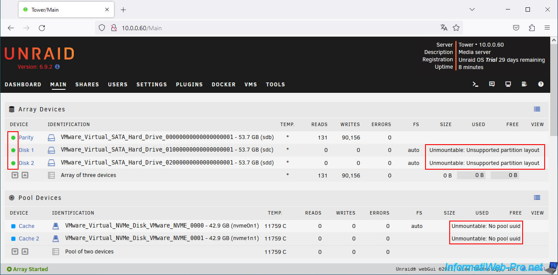
Task: Open the system log icon
Action: (524, 84)
